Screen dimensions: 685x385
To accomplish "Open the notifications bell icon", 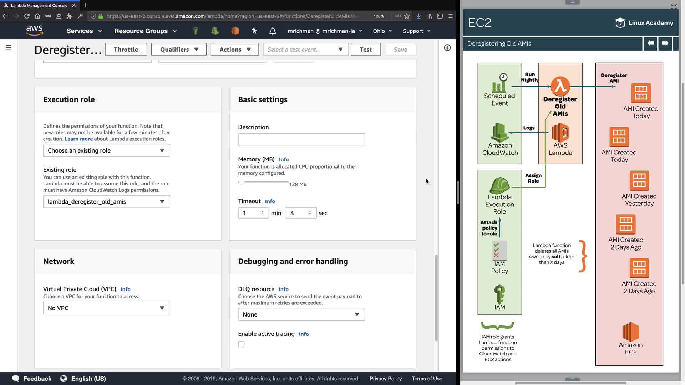I will coord(273,31).
